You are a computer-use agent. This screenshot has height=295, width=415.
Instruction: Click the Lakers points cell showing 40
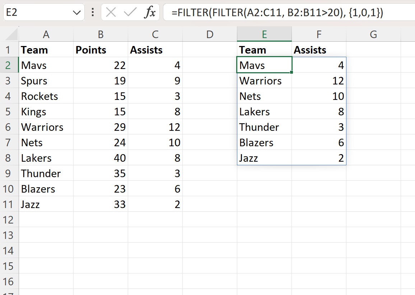point(101,158)
